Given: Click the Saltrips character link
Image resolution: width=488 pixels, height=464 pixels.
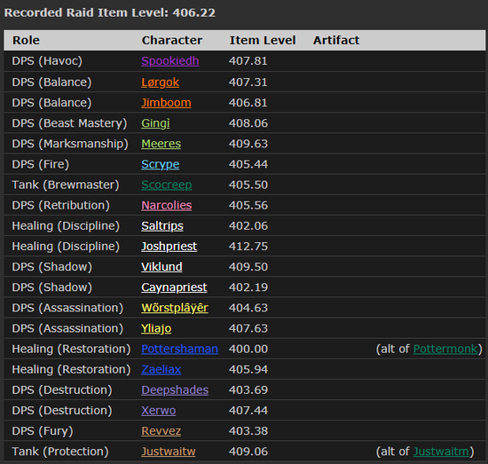Looking at the screenshot, I should click(162, 226).
